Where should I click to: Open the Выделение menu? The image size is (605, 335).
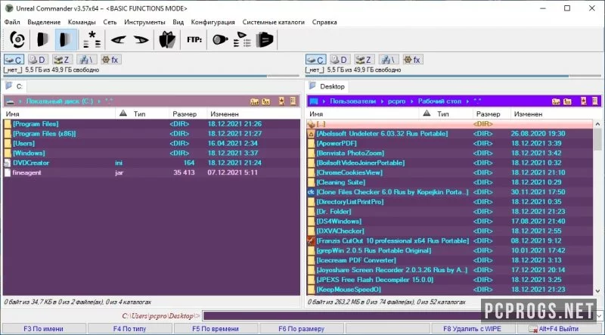44,22
